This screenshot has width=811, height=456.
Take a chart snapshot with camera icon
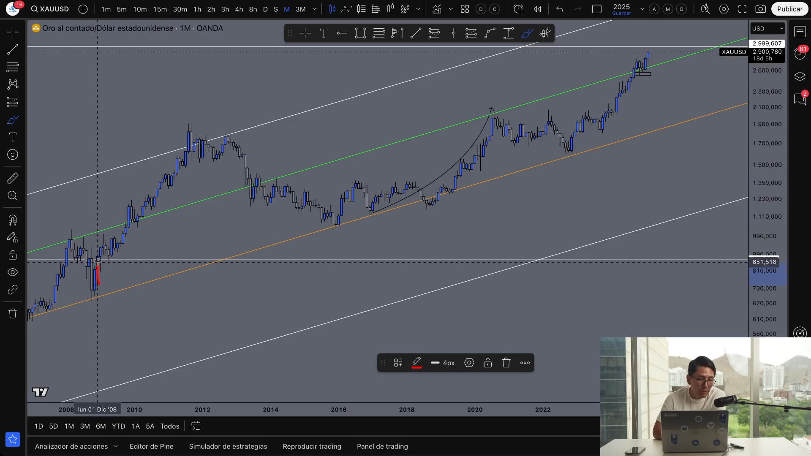pos(760,9)
